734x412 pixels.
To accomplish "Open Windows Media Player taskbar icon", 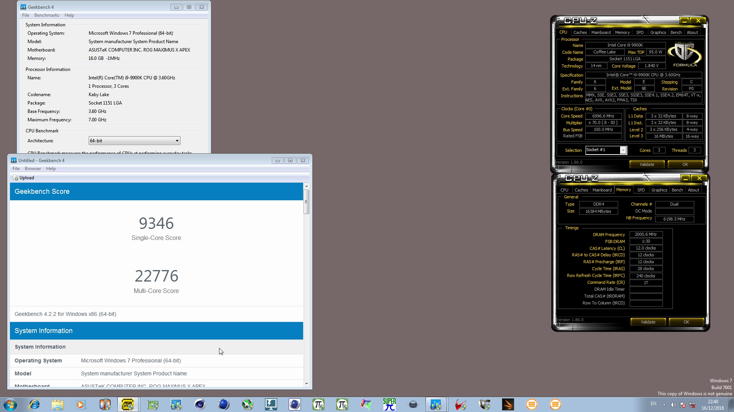I will pyautogui.click(x=81, y=404).
